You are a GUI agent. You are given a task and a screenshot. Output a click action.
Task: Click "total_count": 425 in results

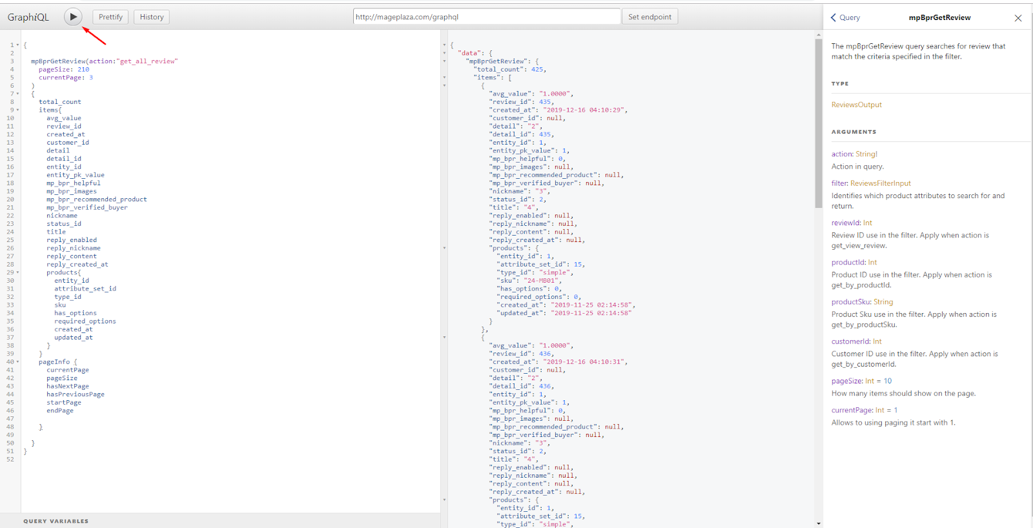click(x=510, y=70)
